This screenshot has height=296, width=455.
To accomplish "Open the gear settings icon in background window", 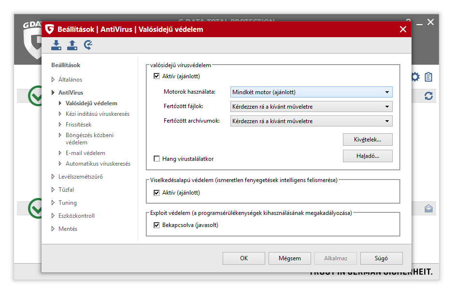I will pyautogui.click(x=415, y=77).
